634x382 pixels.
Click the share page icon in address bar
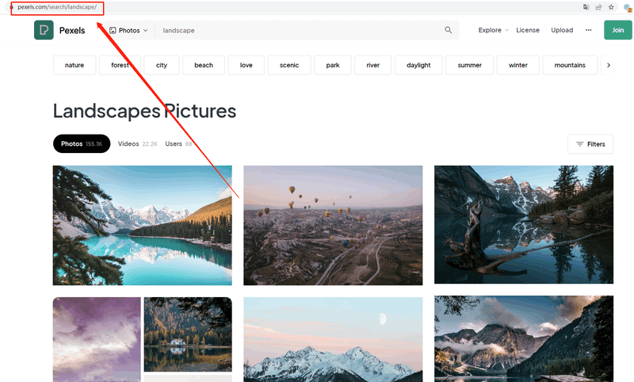tap(598, 7)
